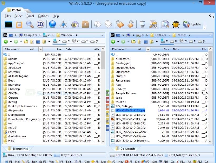Click the left panel up-folder icon

26,42
